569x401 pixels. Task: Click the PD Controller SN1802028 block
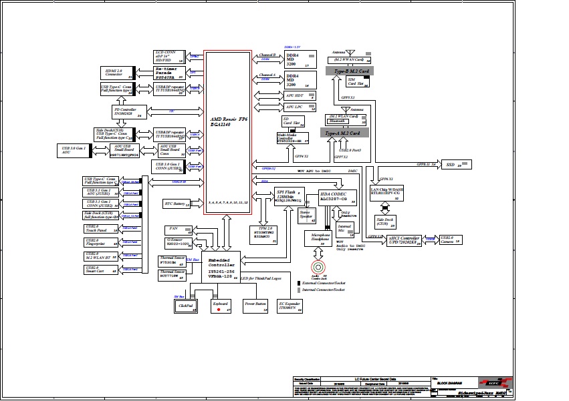click(129, 112)
